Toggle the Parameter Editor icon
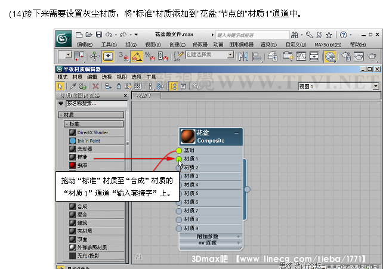 click(183, 86)
